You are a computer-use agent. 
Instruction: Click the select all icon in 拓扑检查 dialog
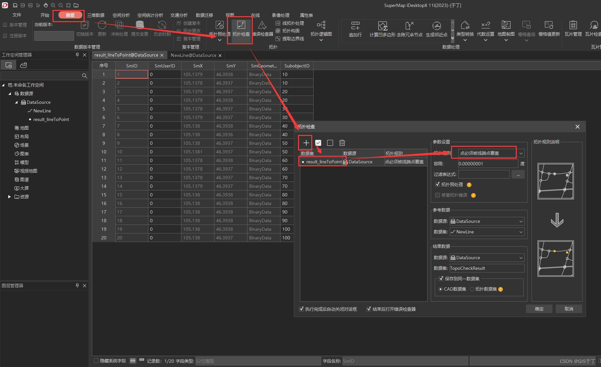(x=318, y=143)
